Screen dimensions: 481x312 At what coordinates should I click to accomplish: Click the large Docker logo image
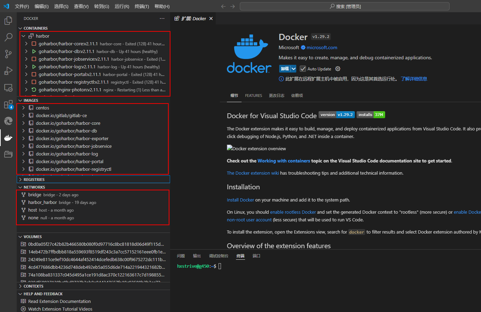click(x=249, y=53)
